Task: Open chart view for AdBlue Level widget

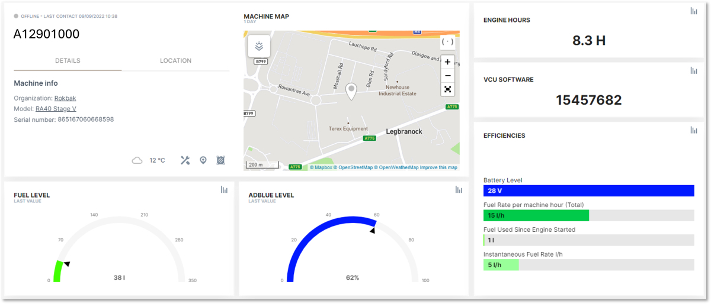Action: click(x=459, y=190)
